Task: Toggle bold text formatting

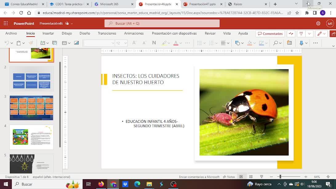Action: coord(154,43)
